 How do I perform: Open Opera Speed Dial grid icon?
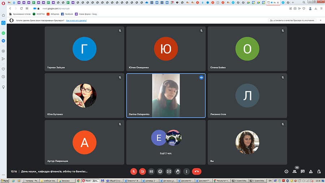27,9
